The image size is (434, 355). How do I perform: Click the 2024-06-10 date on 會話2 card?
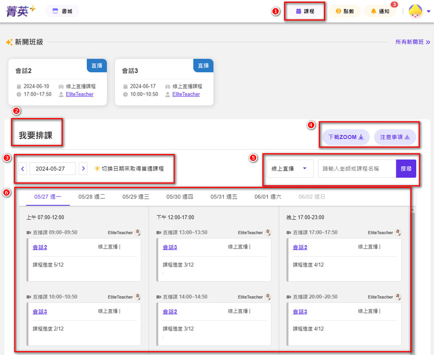36,87
